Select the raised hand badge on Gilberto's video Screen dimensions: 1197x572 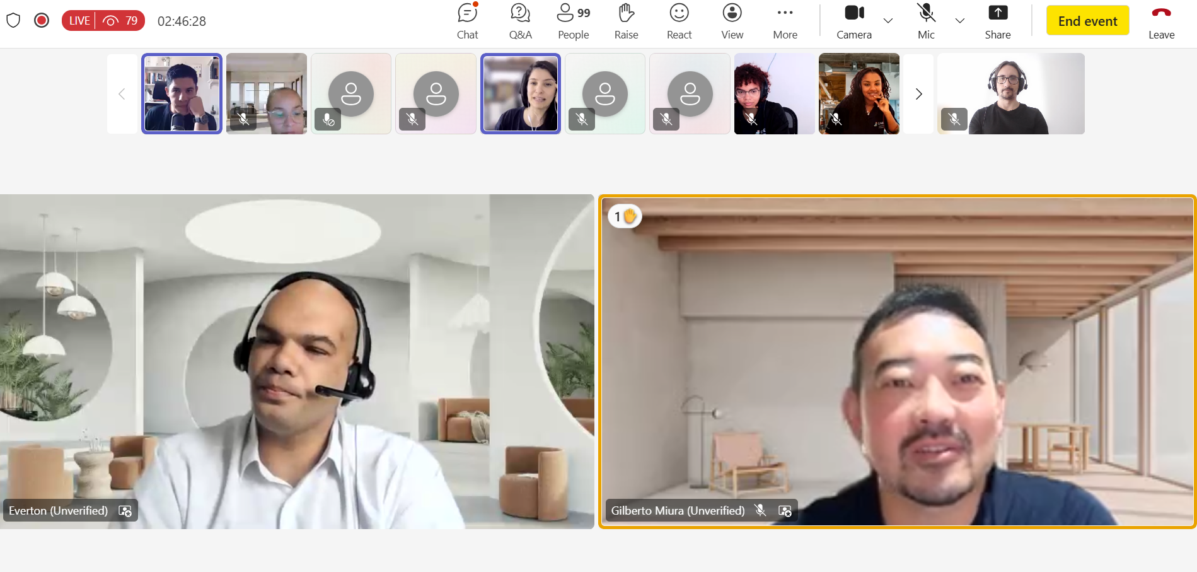(625, 216)
